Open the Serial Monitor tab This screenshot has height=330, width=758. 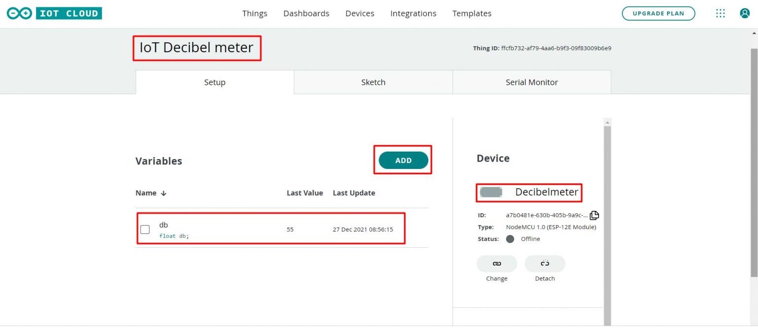(x=531, y=82)
